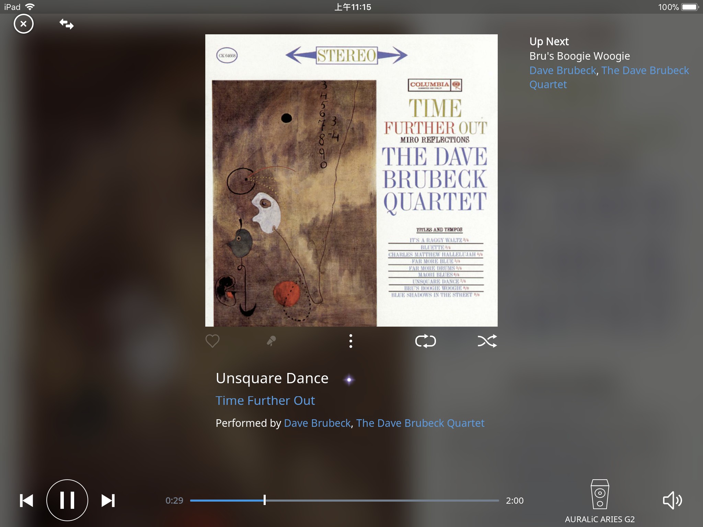Toggle shuffle playback
Screen dimensions: 703x527
pyautogui.click(x=487, y=341)
